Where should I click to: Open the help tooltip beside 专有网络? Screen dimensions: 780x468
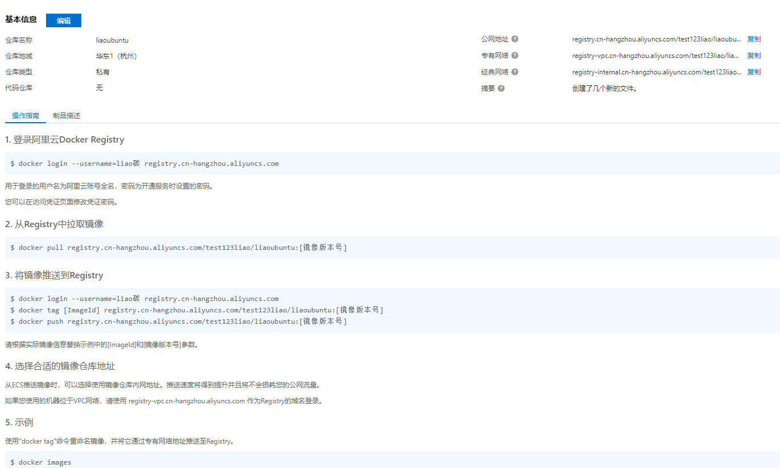click(x=515, y=55)
